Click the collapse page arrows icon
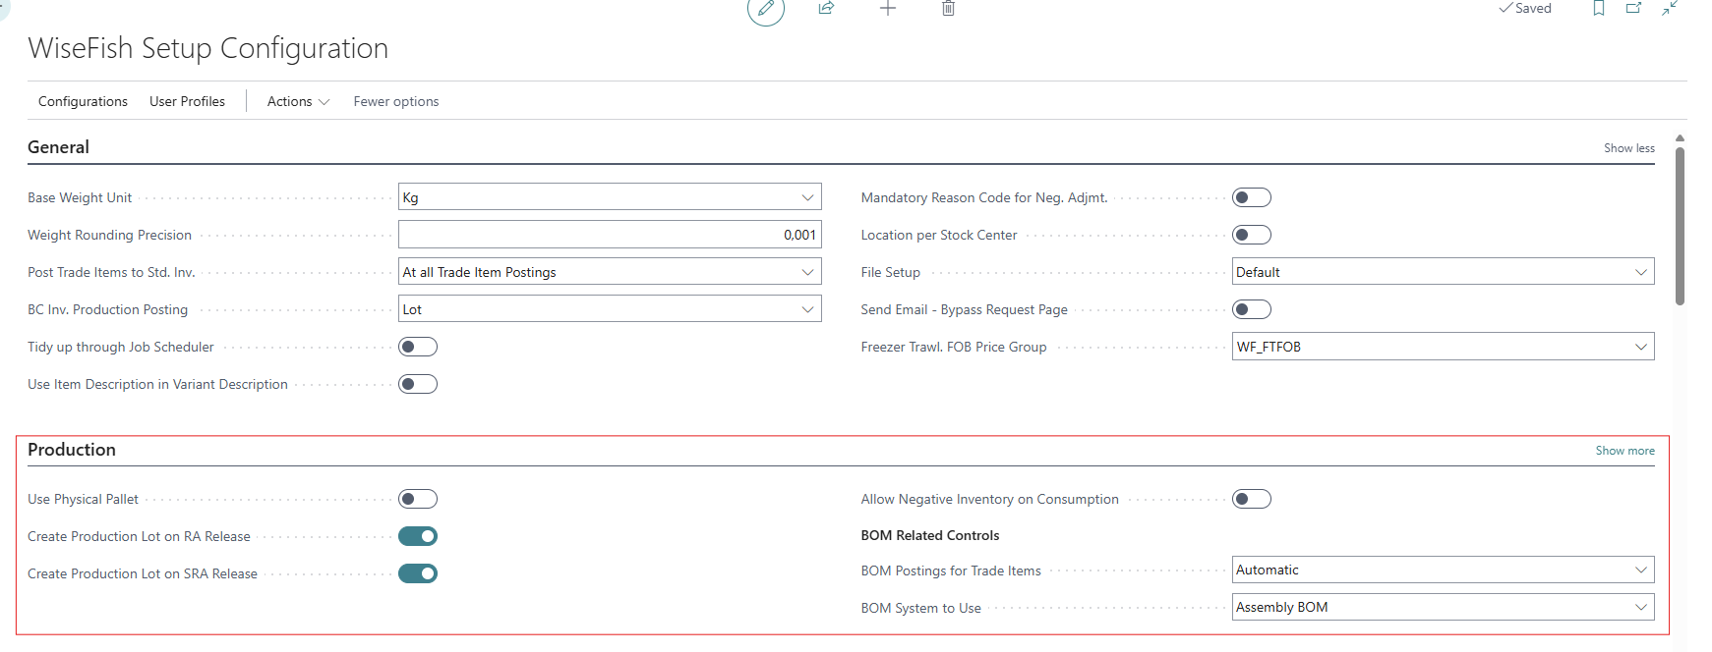The image size is (1712, 652). 1670,9
